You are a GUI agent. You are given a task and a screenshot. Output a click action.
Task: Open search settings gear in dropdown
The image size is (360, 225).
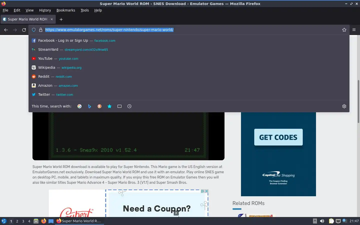click(x=344, y=106)
